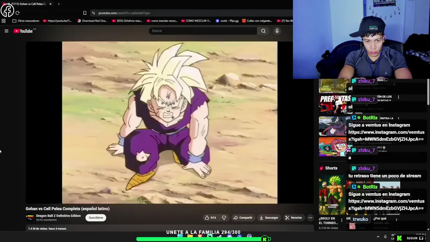Click the trwuko chat username

[360, 219]
